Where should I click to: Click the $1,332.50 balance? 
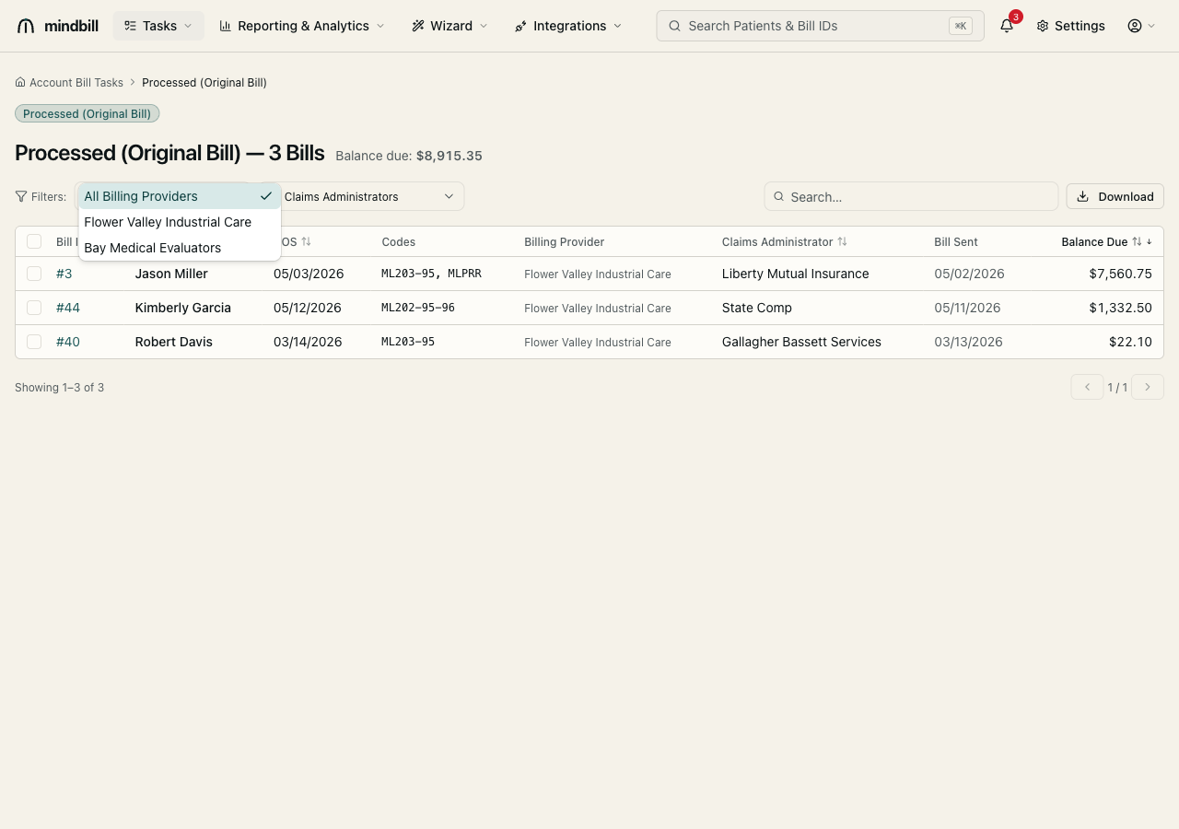pos(1120,308)
